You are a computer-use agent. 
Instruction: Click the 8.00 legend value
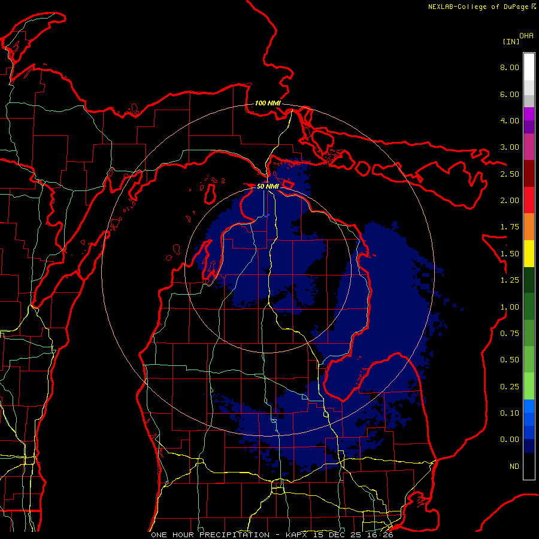(x=510, y=67)
